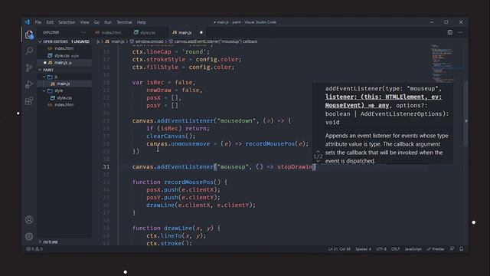Open Run and Debug view
The height and width of the screenshot is (276, 490).
(29, 84)
